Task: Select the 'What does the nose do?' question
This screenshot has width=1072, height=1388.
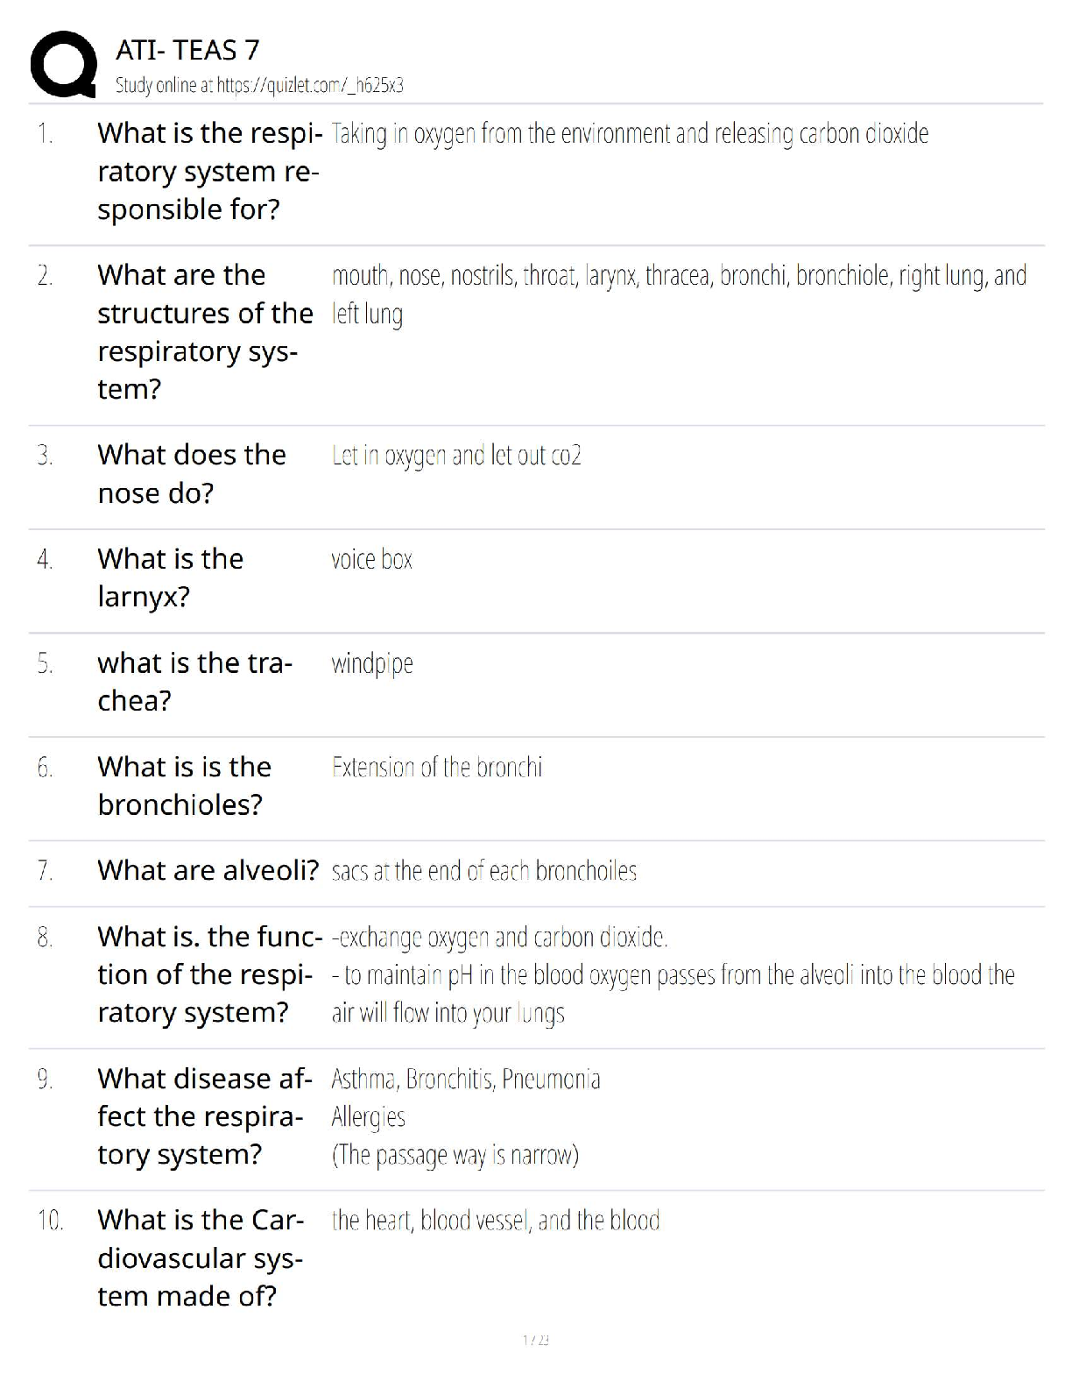Action: [x=192, y=473]
